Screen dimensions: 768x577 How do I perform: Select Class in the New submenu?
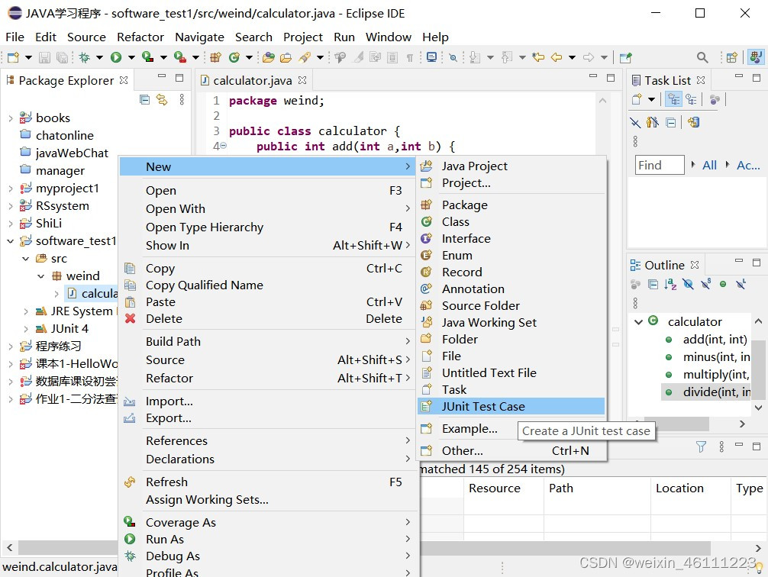[511, 222]
